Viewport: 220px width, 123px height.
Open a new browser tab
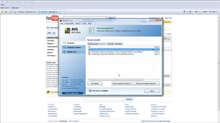pyautogui.click(x=63, y=12)
